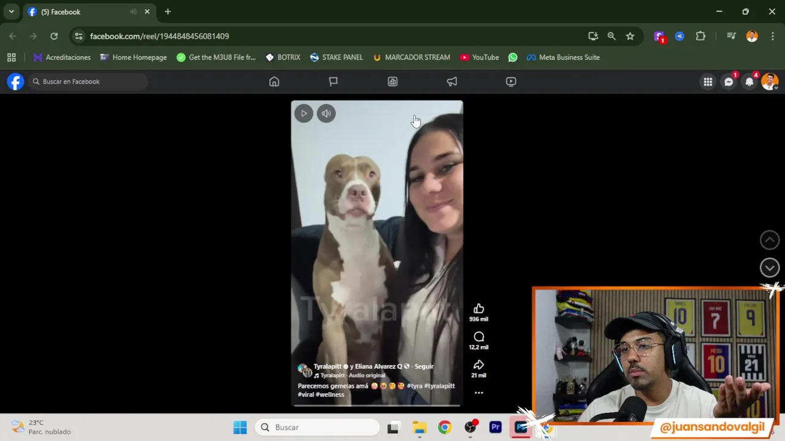The height and width of the screenshot is (441, 785).
Task: Mute the tab via its audio icon
Action: click(133, 12)
